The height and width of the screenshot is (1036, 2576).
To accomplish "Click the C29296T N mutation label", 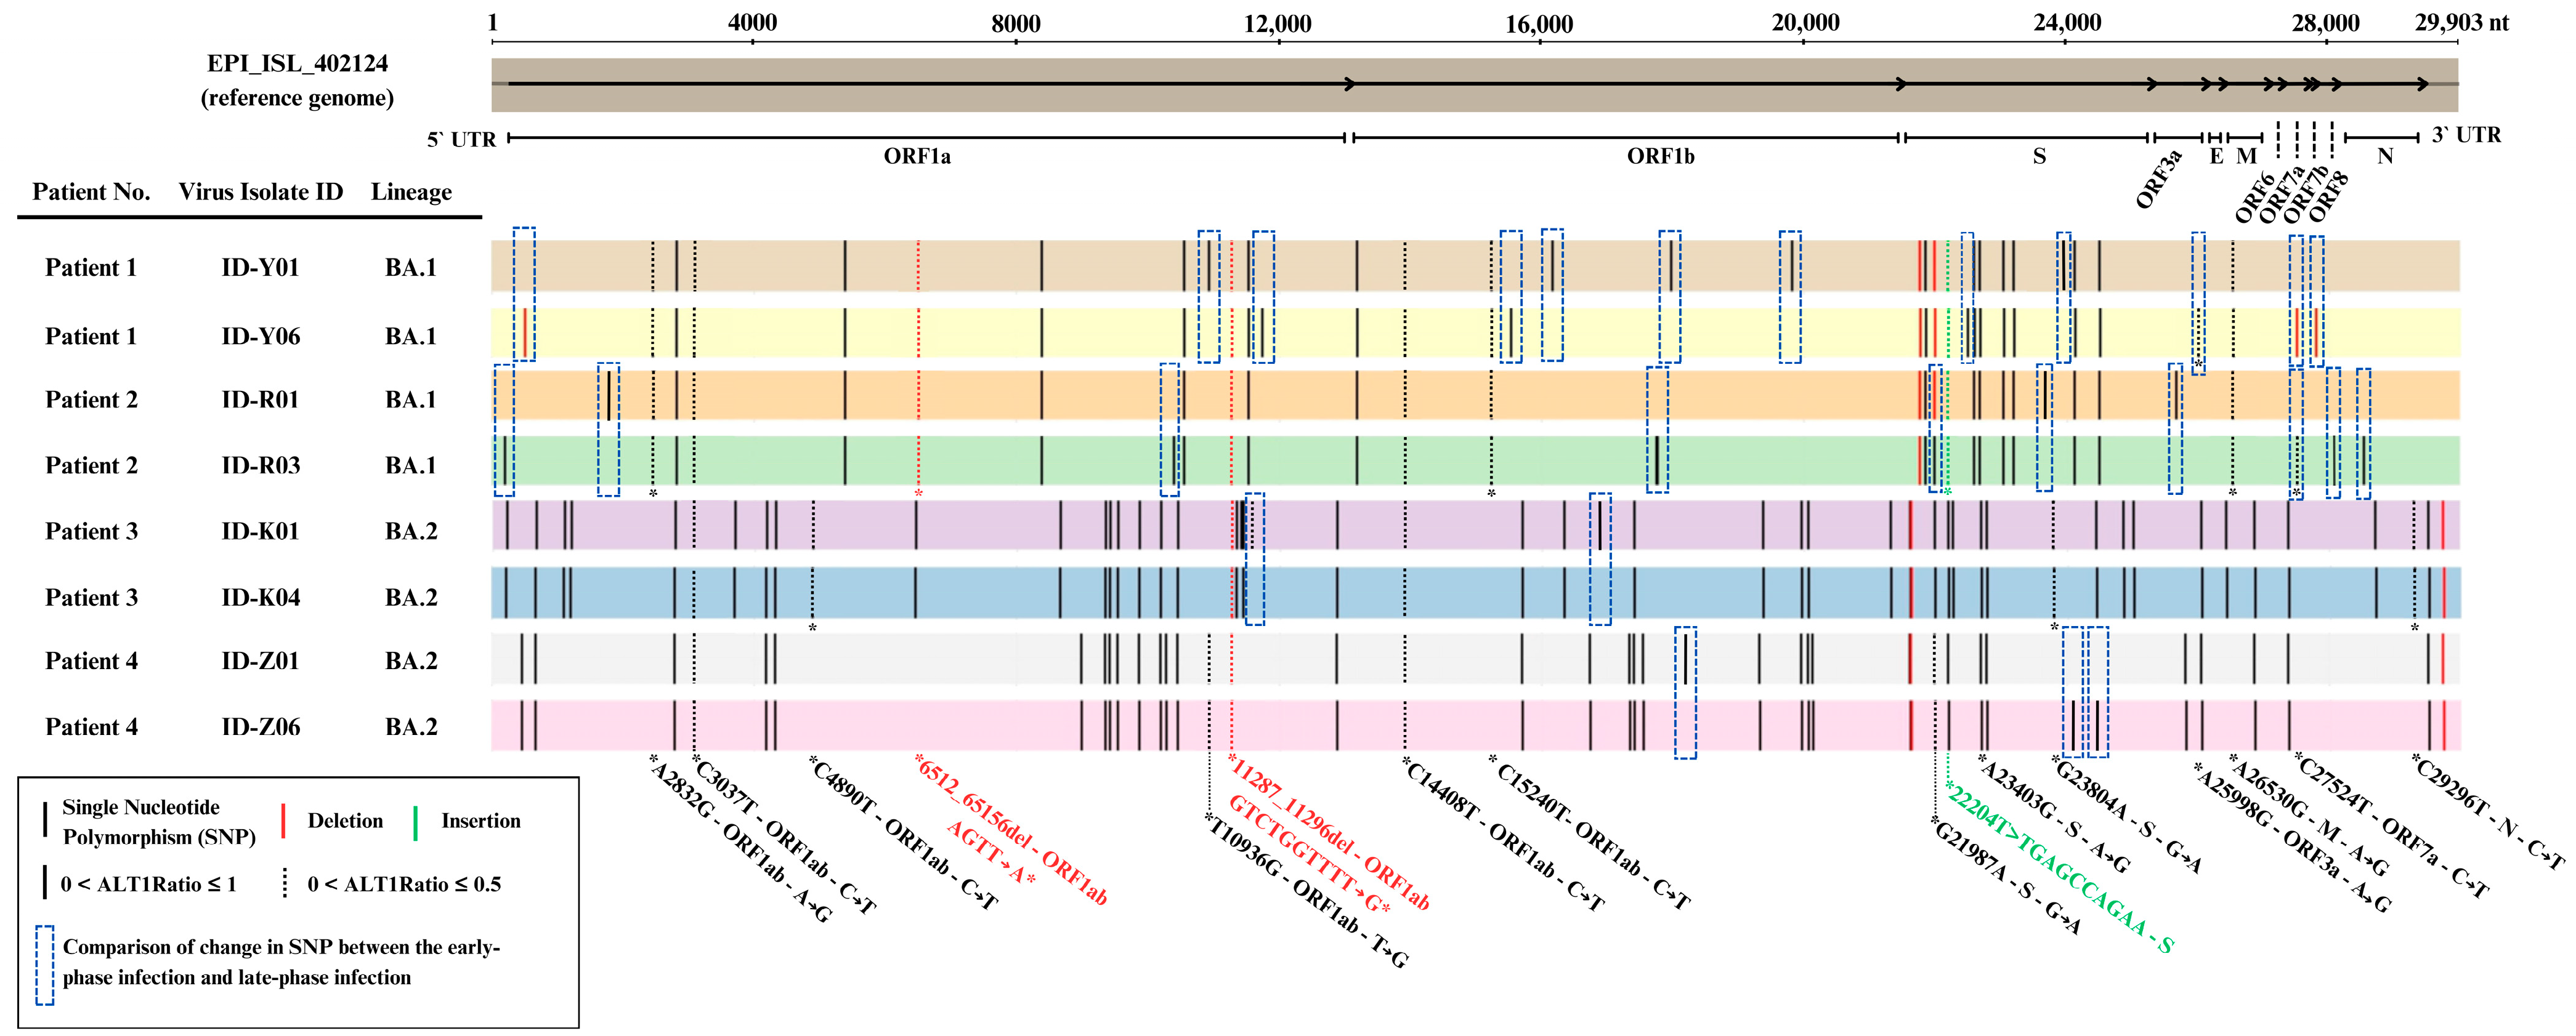I will 2488,811.
